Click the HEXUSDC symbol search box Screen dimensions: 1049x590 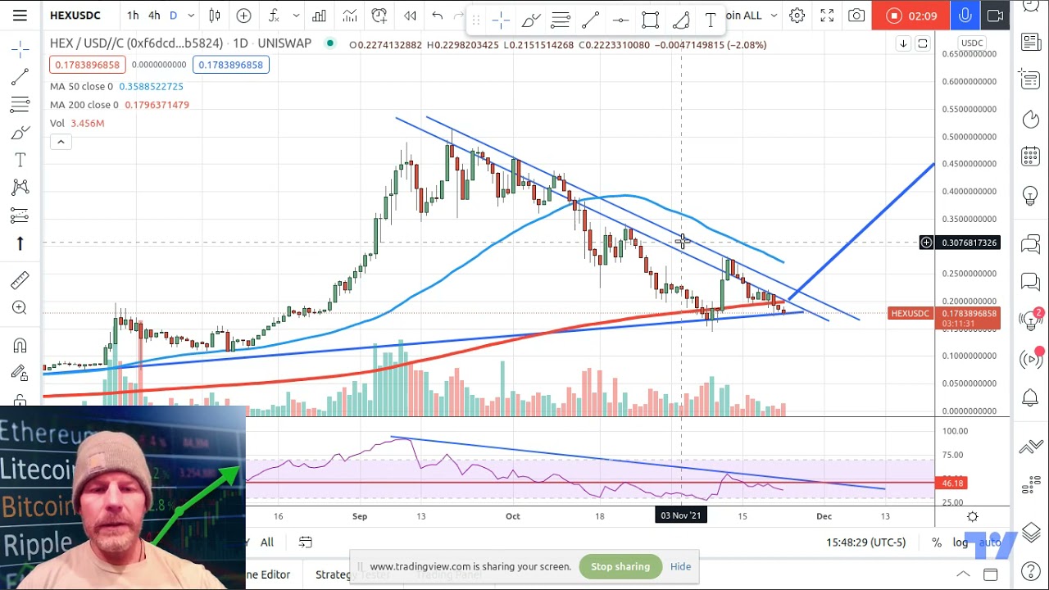point(75,16)
